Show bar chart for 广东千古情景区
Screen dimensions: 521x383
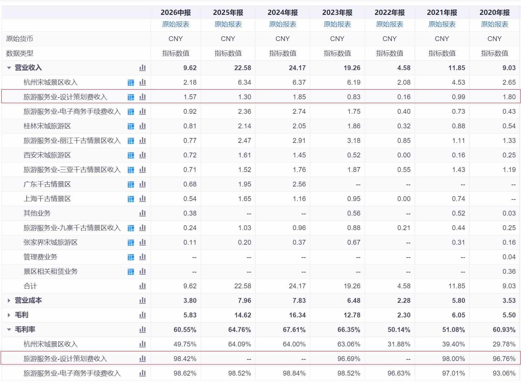143,184
